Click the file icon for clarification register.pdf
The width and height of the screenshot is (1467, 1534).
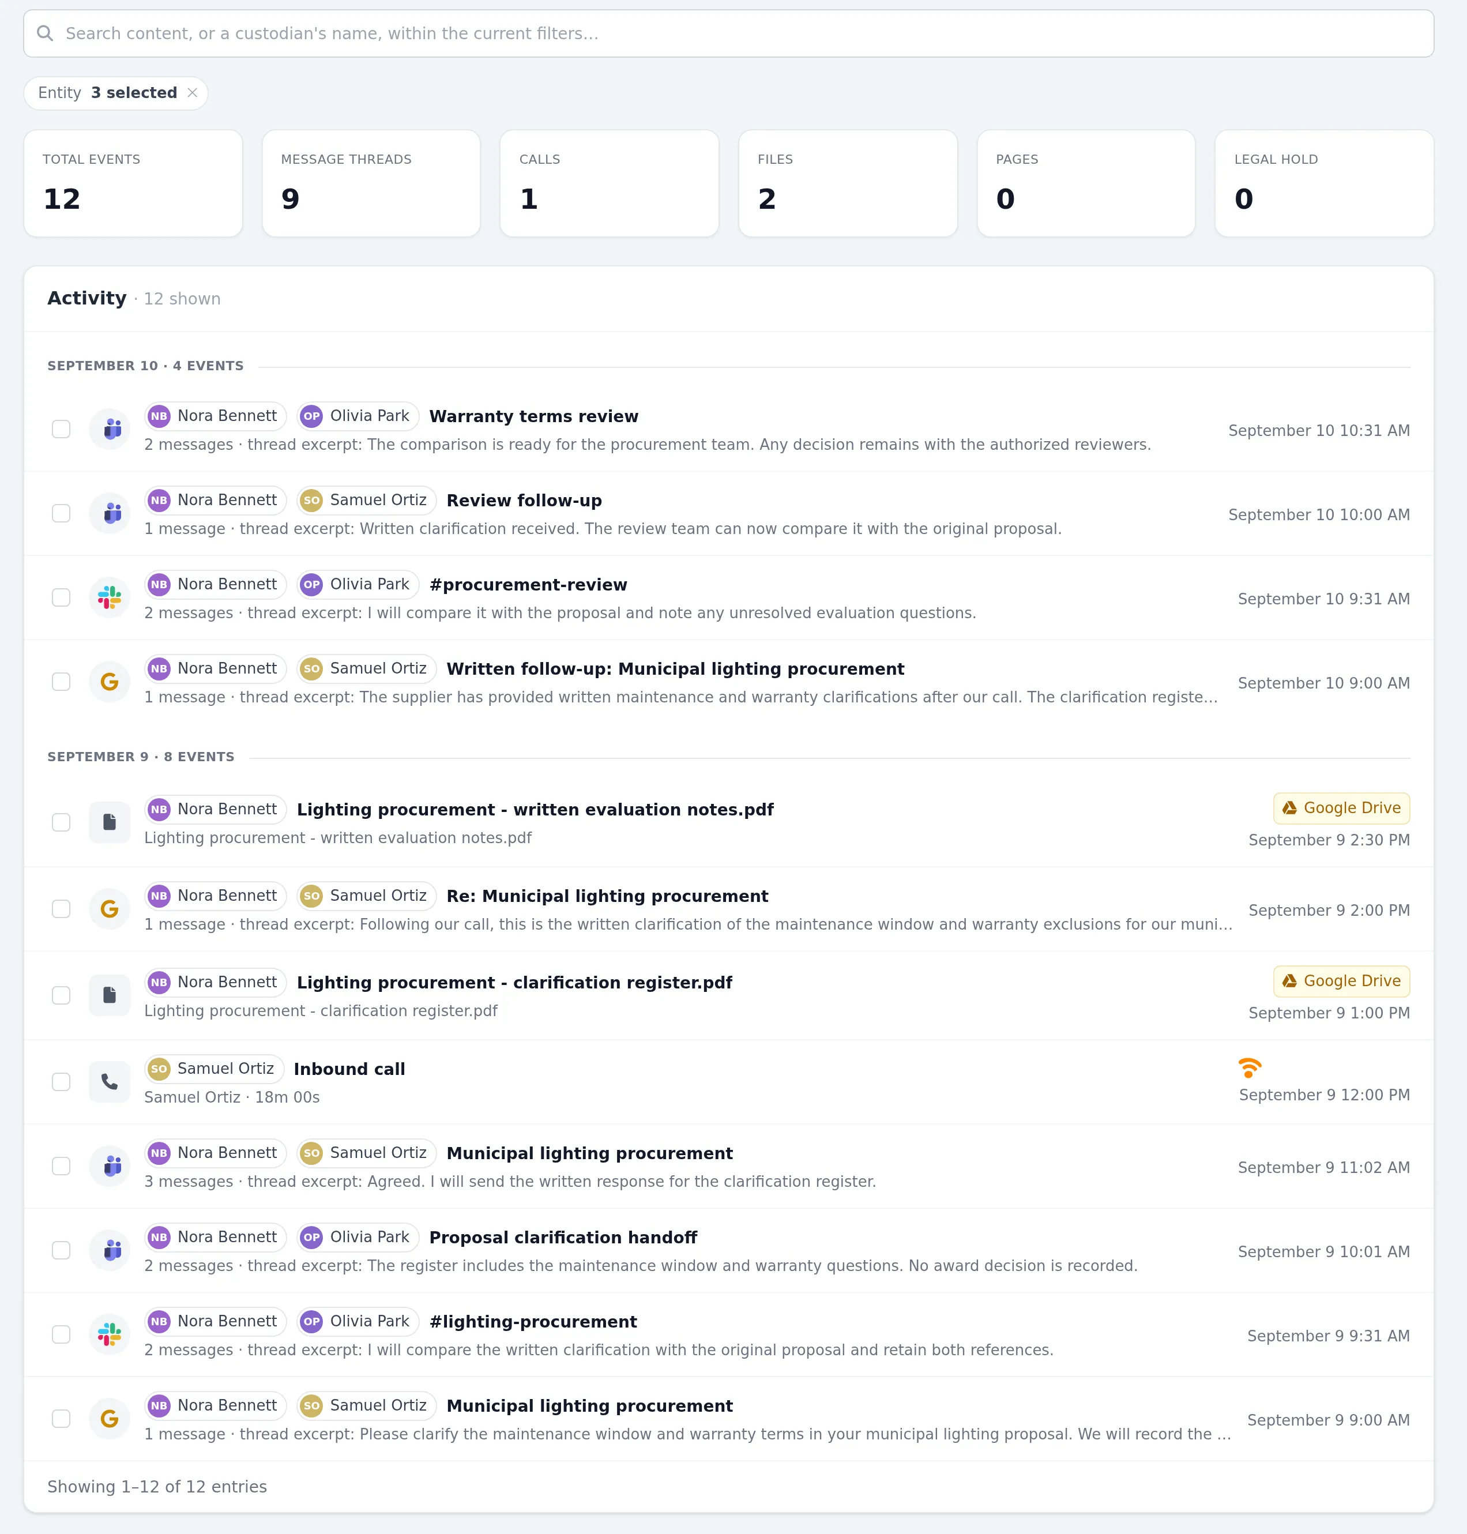pyautogui.click(x=110, y=995)
